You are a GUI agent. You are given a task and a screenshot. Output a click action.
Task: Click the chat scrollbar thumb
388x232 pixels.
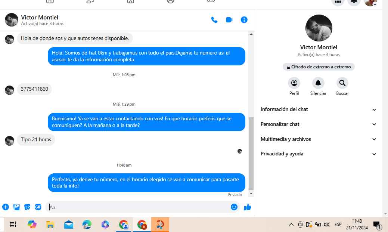pos(251,154)
